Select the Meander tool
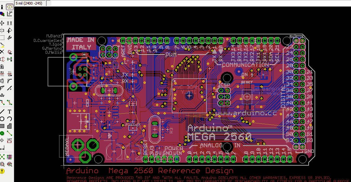 pyautogui.click(x=2, y=95)
